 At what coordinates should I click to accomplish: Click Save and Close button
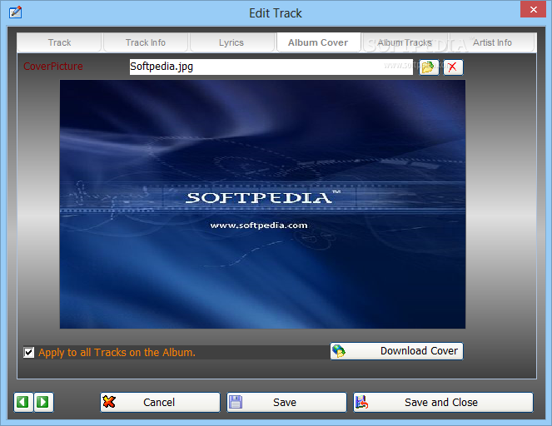(x=443, y=402)
